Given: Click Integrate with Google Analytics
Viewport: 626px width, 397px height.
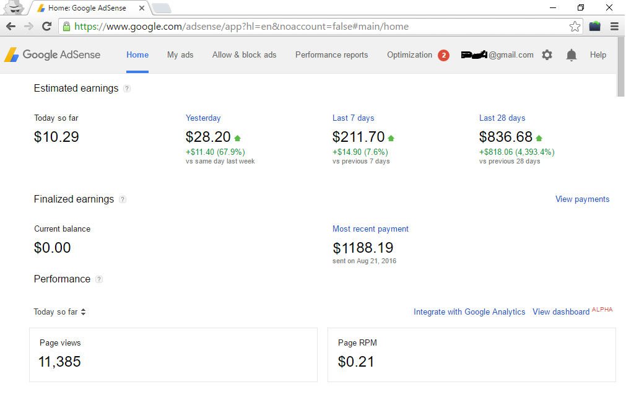Looking at the screenshot, I should tap(469, 312).
